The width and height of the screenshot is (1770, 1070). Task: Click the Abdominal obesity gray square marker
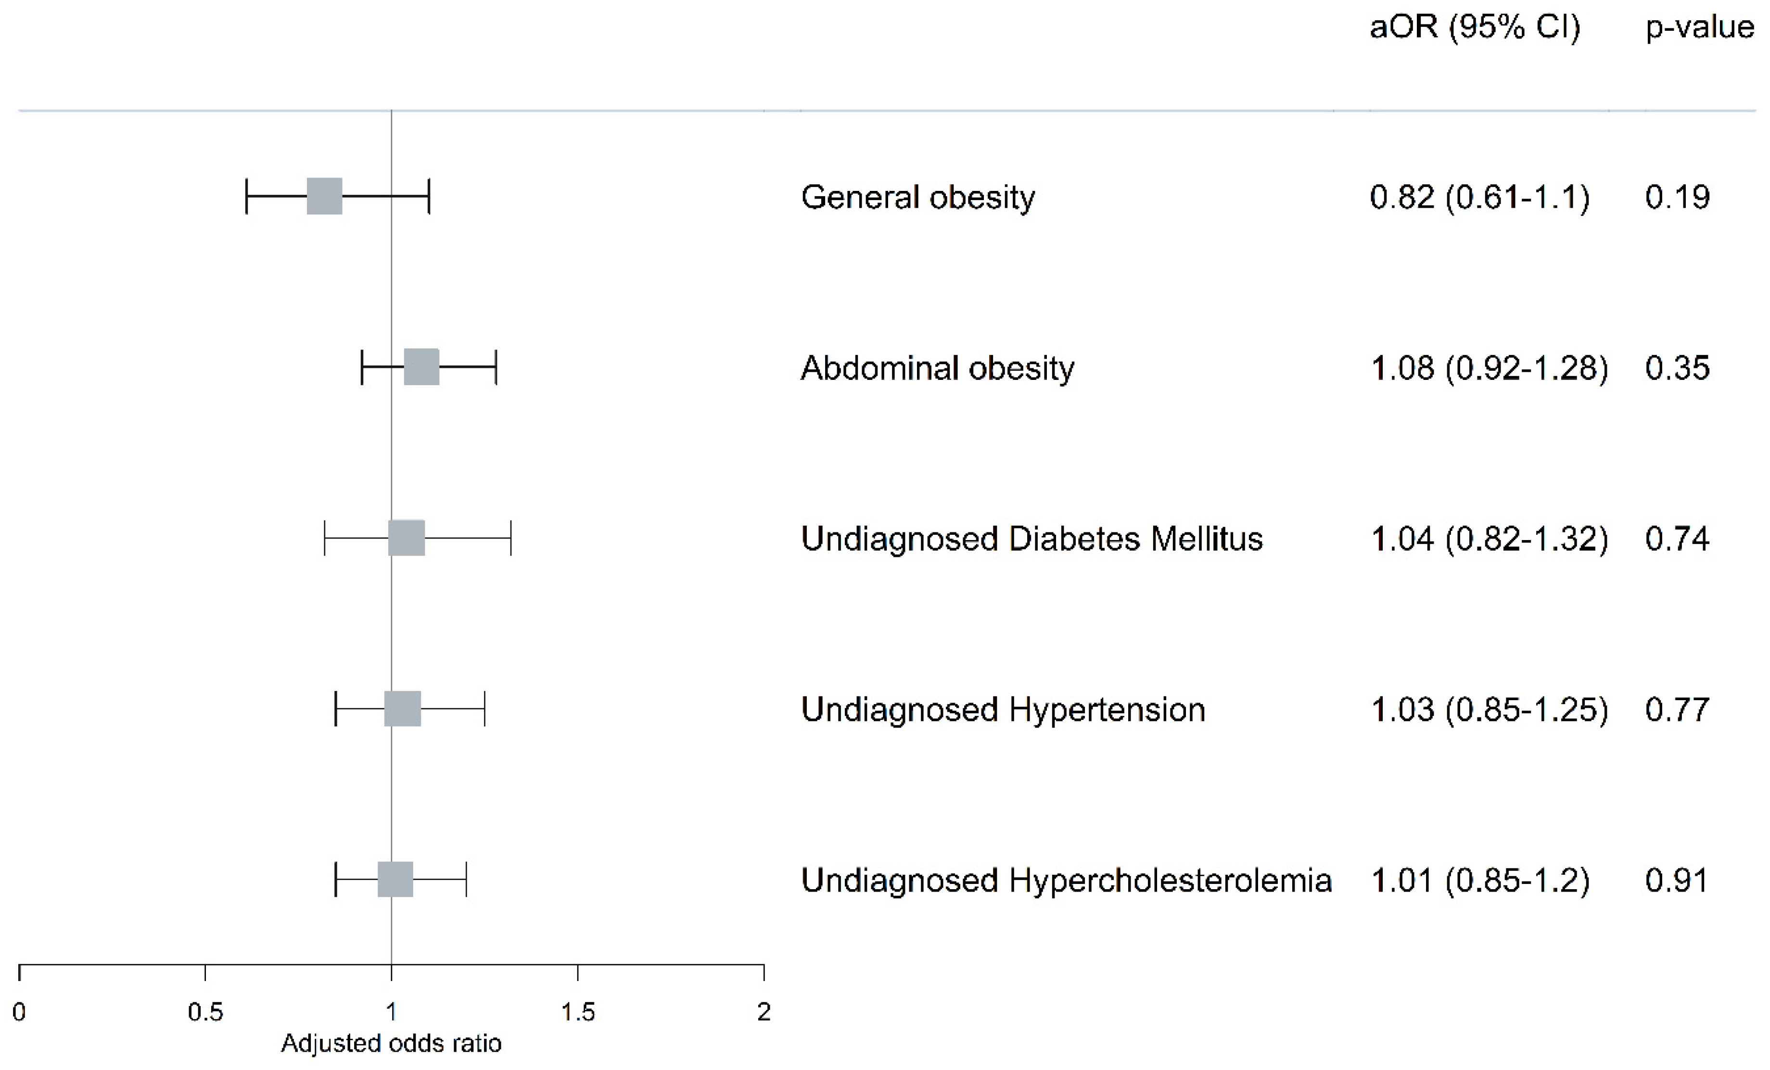(x=421, y=367)
